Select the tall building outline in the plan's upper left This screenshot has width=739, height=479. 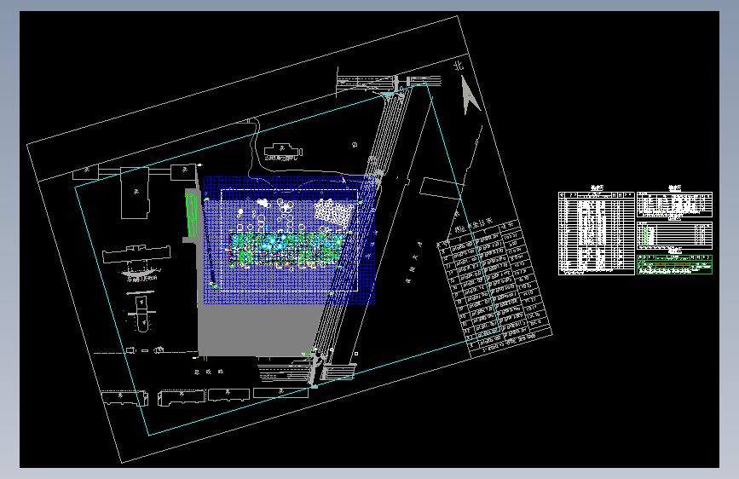click(136, 193)
